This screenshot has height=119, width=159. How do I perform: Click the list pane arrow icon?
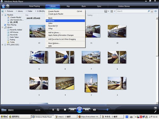[156, 11]
